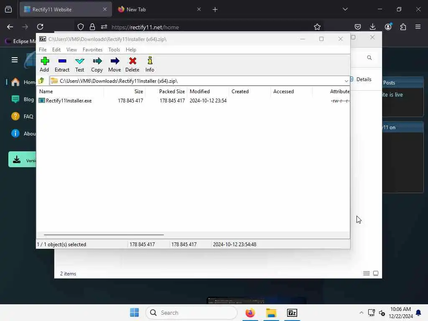The image size is (428, 321).
Task: Extract files with the Extract icon
Action: [x=62, y=64]
